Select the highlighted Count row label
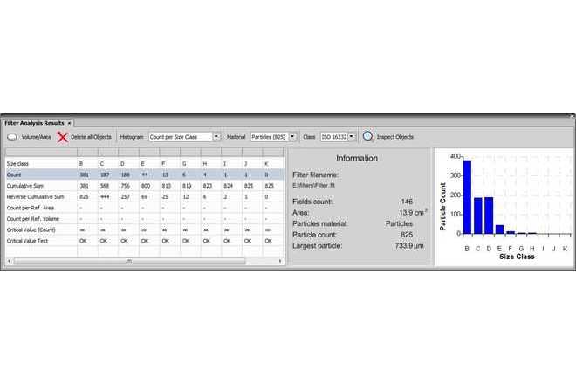The image size is (576, 384). (14, 175)
